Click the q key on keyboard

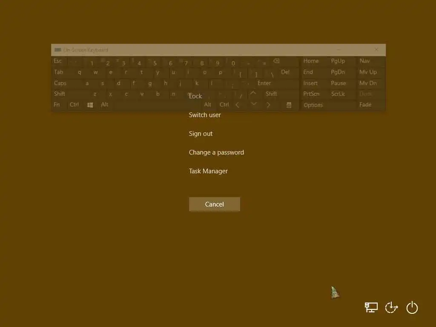[80, 72]
